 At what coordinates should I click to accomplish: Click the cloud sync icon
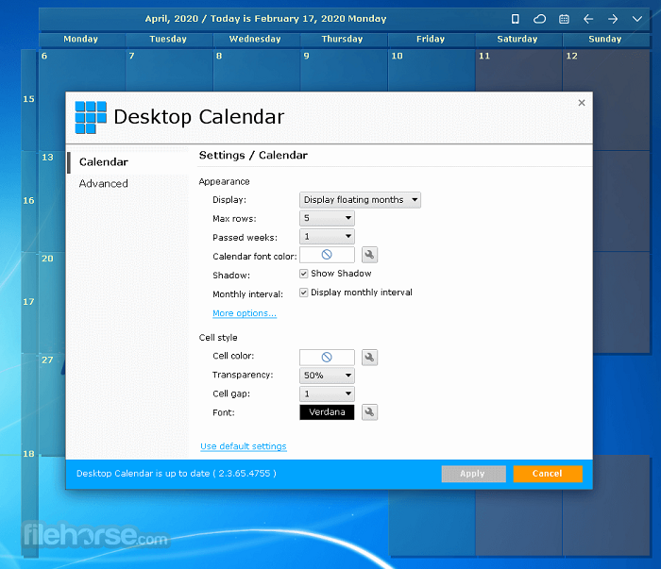(539, 19)
